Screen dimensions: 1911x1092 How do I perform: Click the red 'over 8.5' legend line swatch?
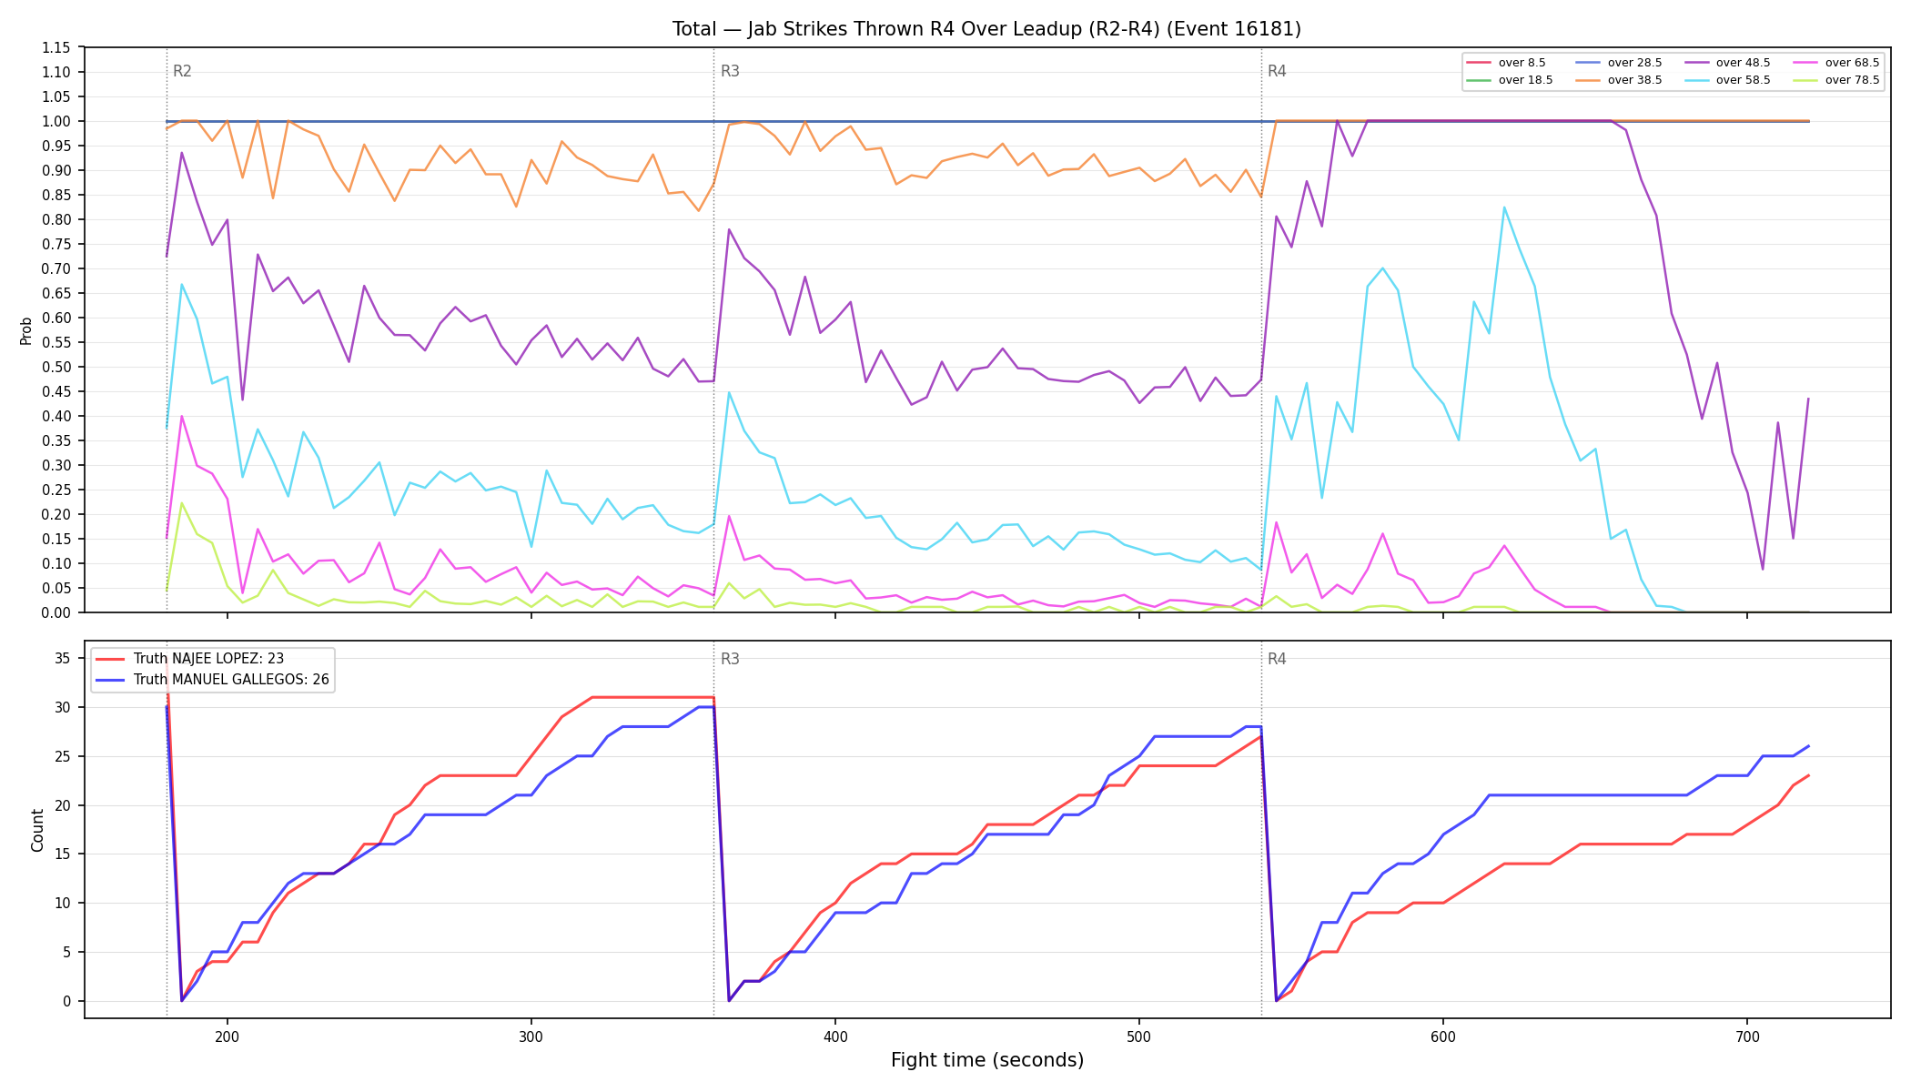[x=1479, y=63]
